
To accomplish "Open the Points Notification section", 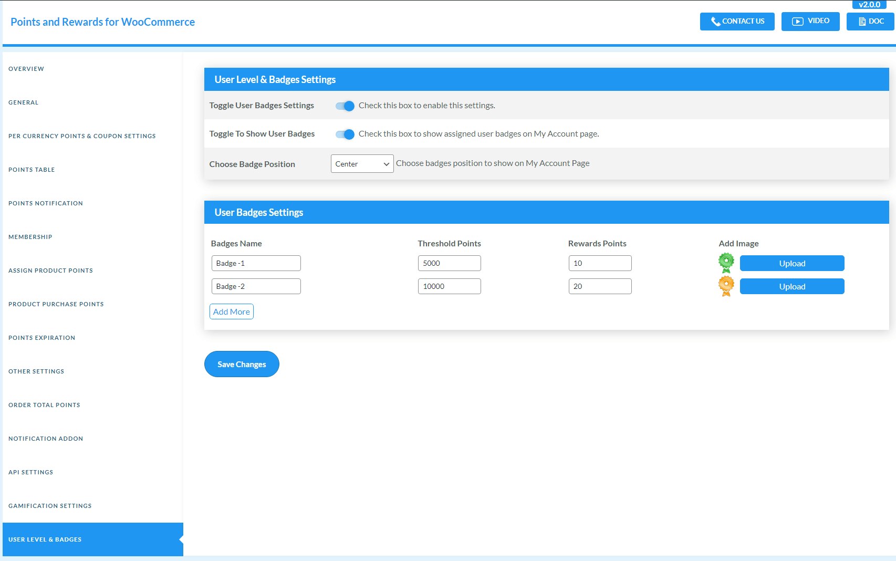I will [x=46, y=203].
